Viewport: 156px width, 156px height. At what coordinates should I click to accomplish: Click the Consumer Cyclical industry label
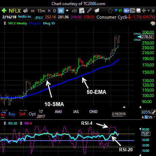pos(112,17)
